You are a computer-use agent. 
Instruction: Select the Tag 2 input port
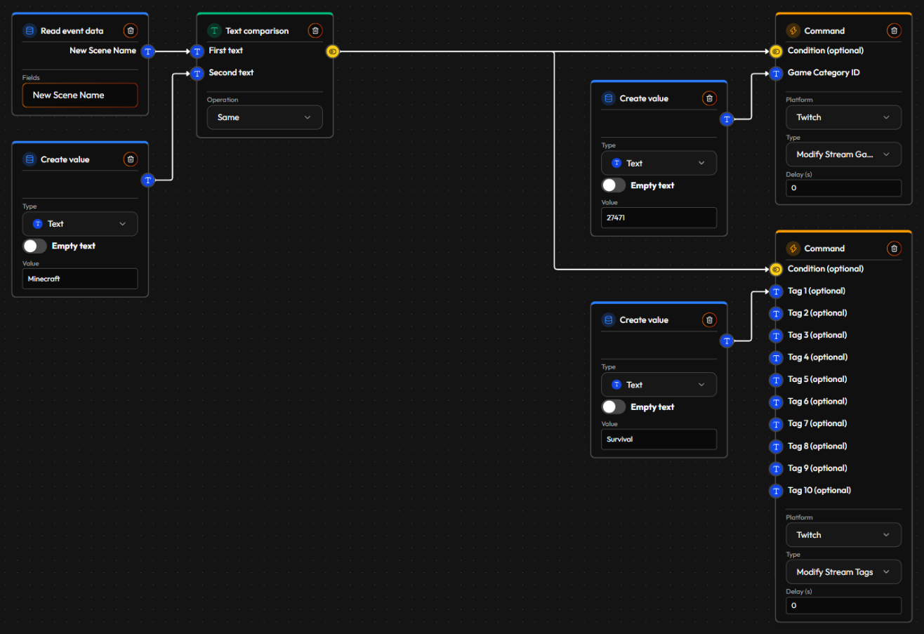pos(776,313)
